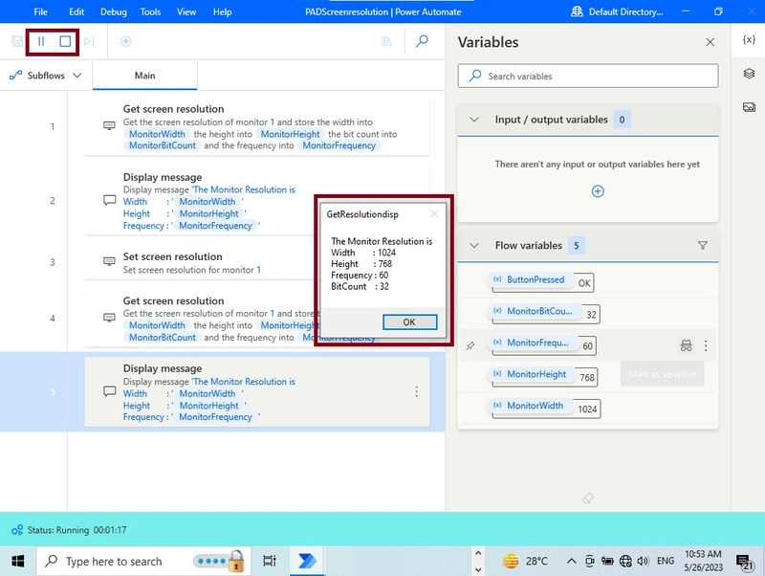The height and width of the screenshot is (576, 765).
Task: Close the Variables panel
Action: pyautogui.click(x=710, y=42)
